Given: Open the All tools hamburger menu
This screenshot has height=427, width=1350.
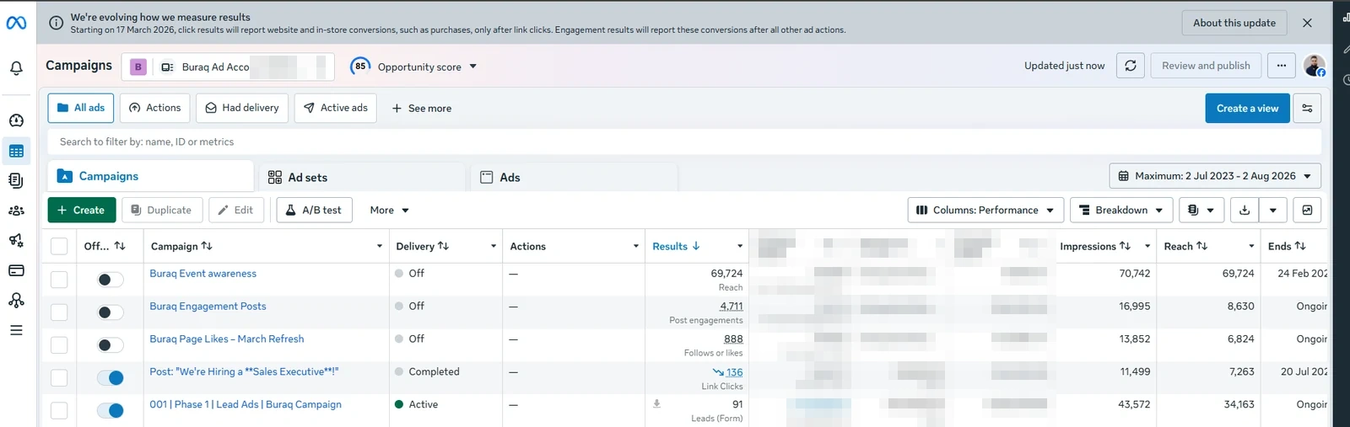Looking at the screenshot, I should tap(16, 330).
